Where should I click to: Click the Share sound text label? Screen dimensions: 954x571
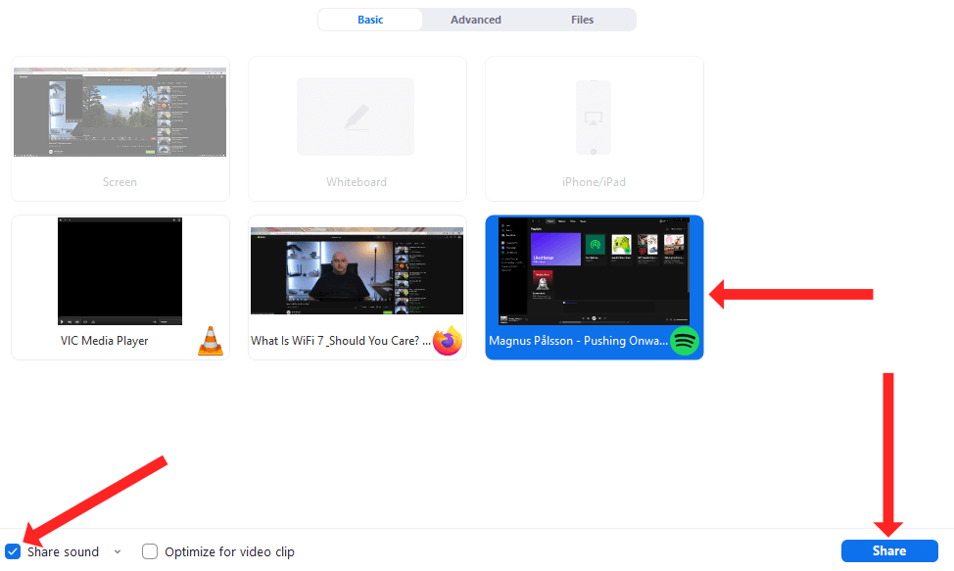(64, 551)
